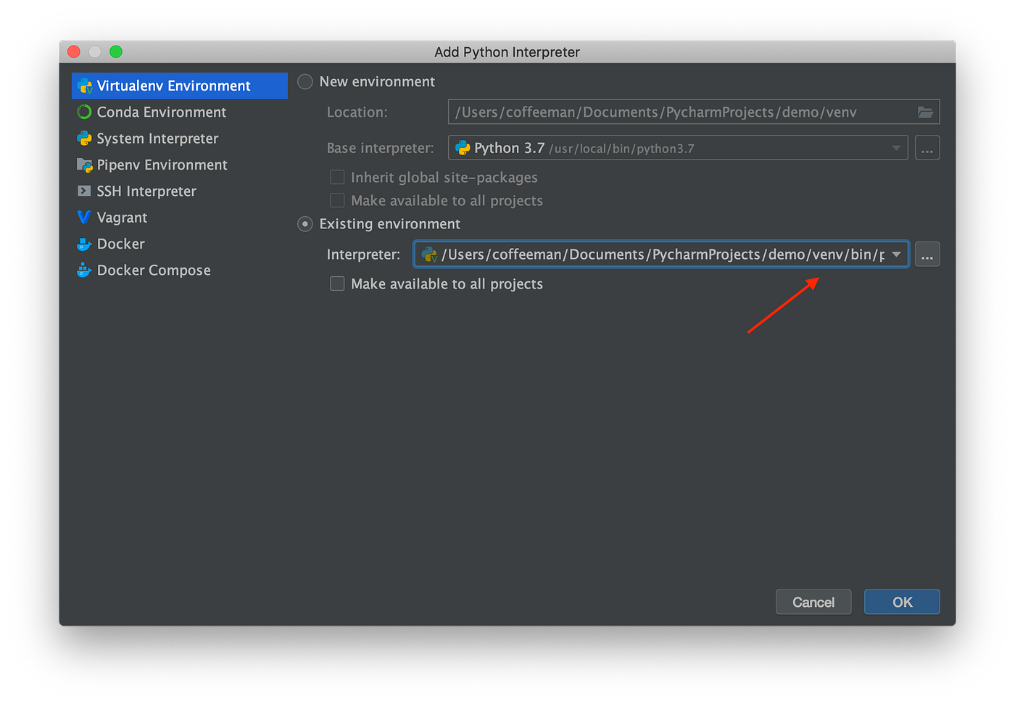The height and width of the screenshot is (704, 1015).
Task: Select the Virtualenv Environment icon in sidebar
Action: point(85,86)
